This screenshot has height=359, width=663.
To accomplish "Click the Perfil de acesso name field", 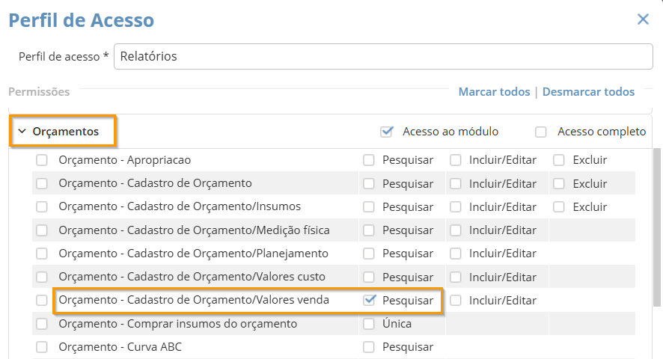I will (x=383, y=56).
